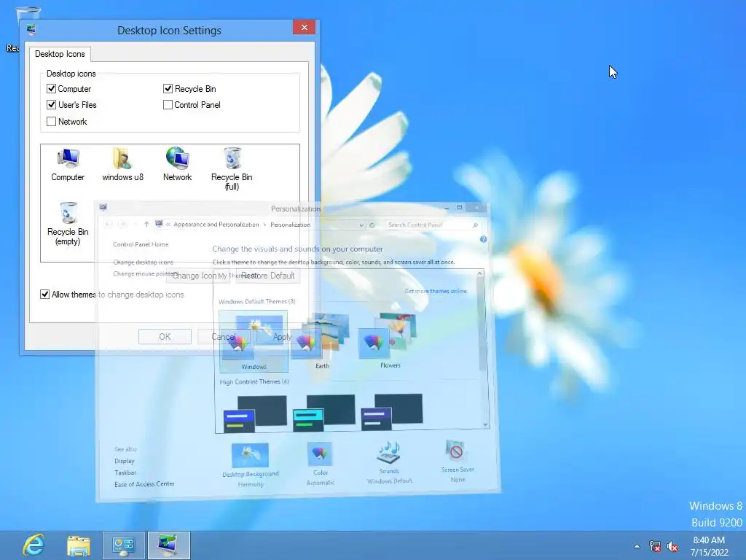
Task: Enable the Network checkbox
Action: pos(52,122)
